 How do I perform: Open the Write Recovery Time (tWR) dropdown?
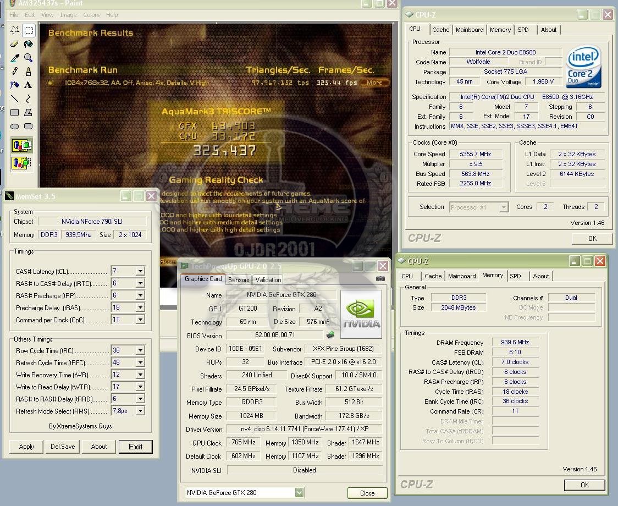[x=140, y=375]
